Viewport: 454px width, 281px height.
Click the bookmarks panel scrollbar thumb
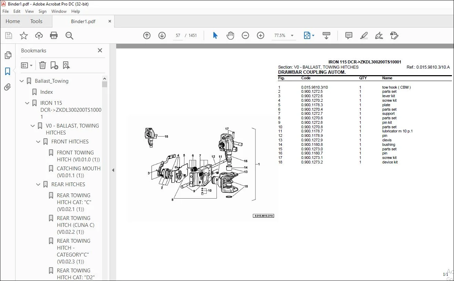coord(105,84)
